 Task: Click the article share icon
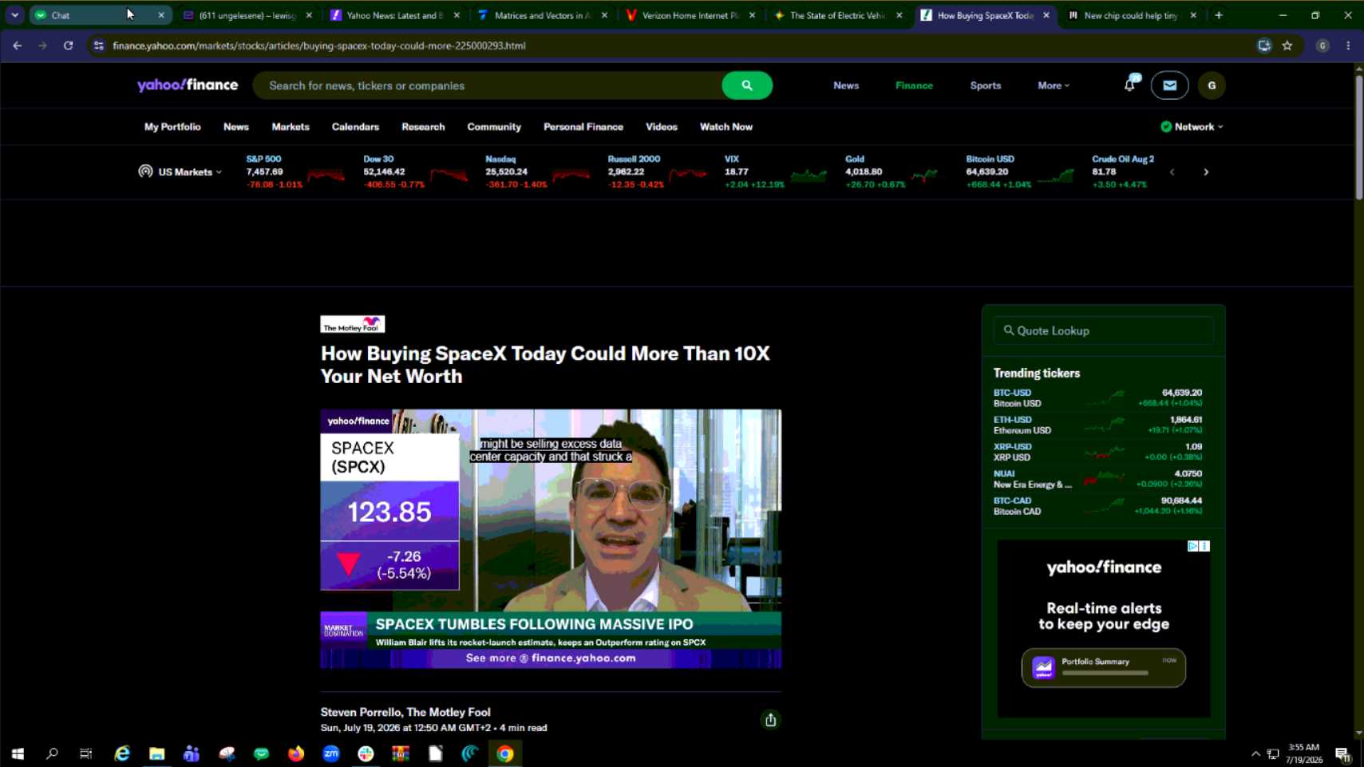tap(770, 720)
